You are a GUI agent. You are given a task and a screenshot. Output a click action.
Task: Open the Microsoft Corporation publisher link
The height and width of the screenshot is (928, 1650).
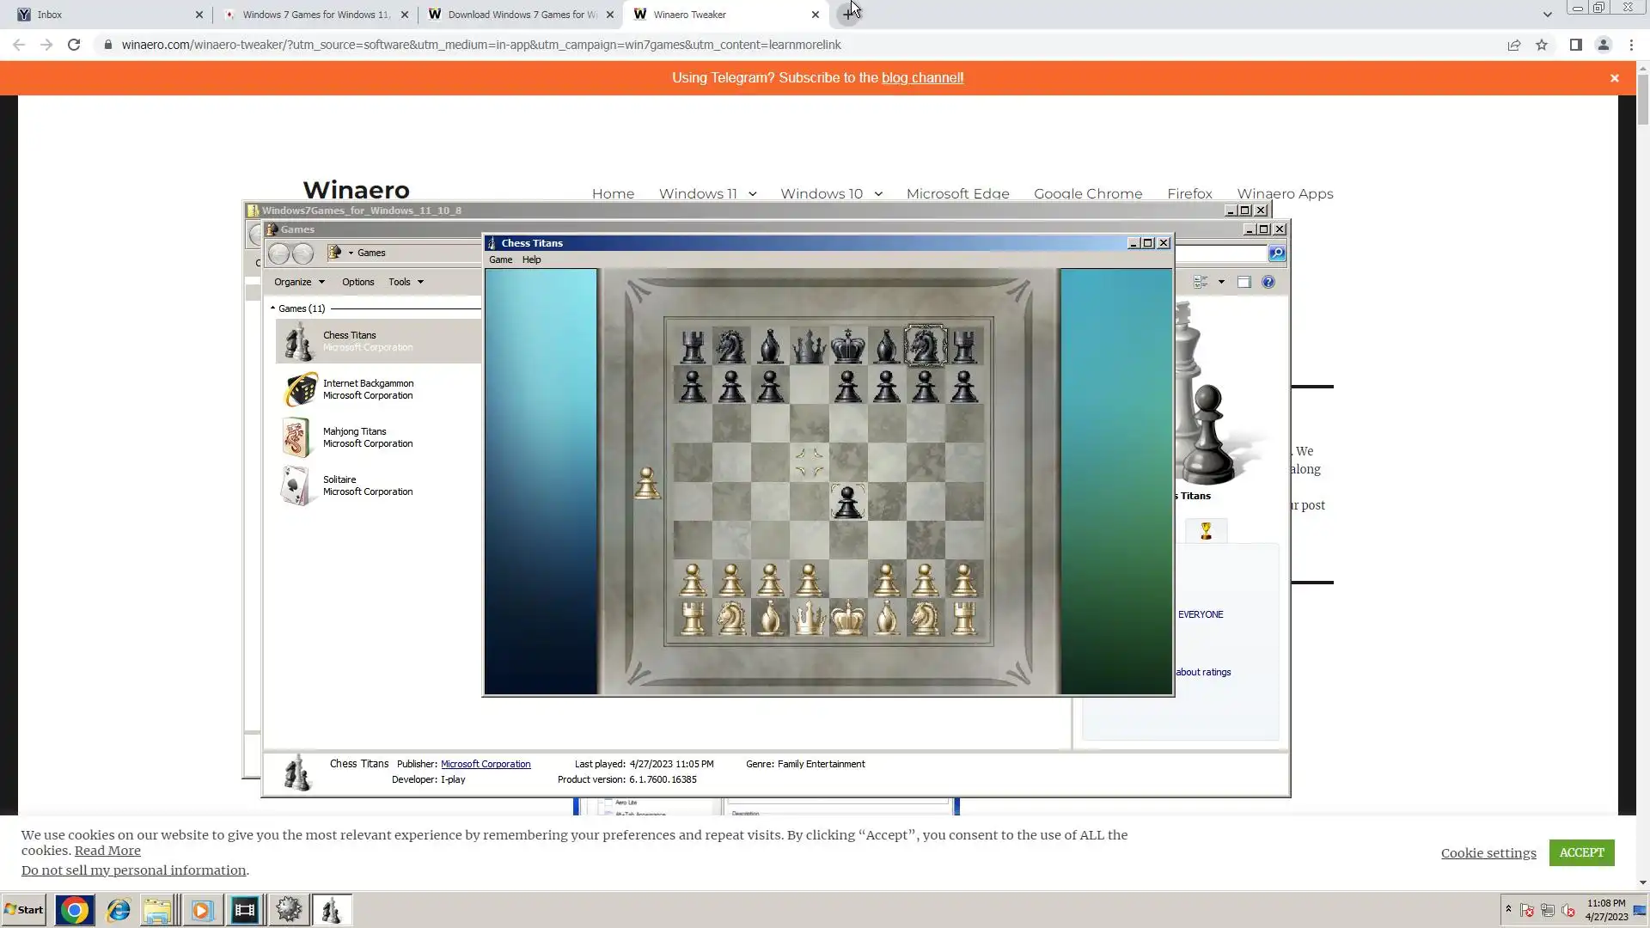click(486, 764)
